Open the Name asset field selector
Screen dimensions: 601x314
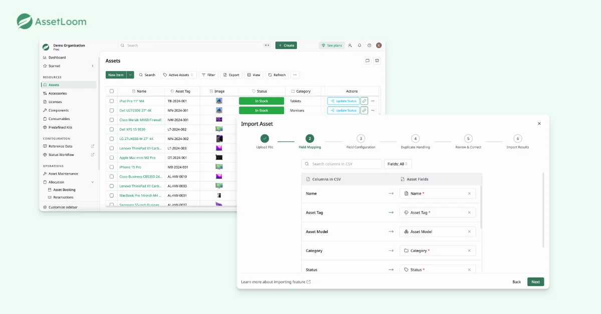(x=438, y=193)
